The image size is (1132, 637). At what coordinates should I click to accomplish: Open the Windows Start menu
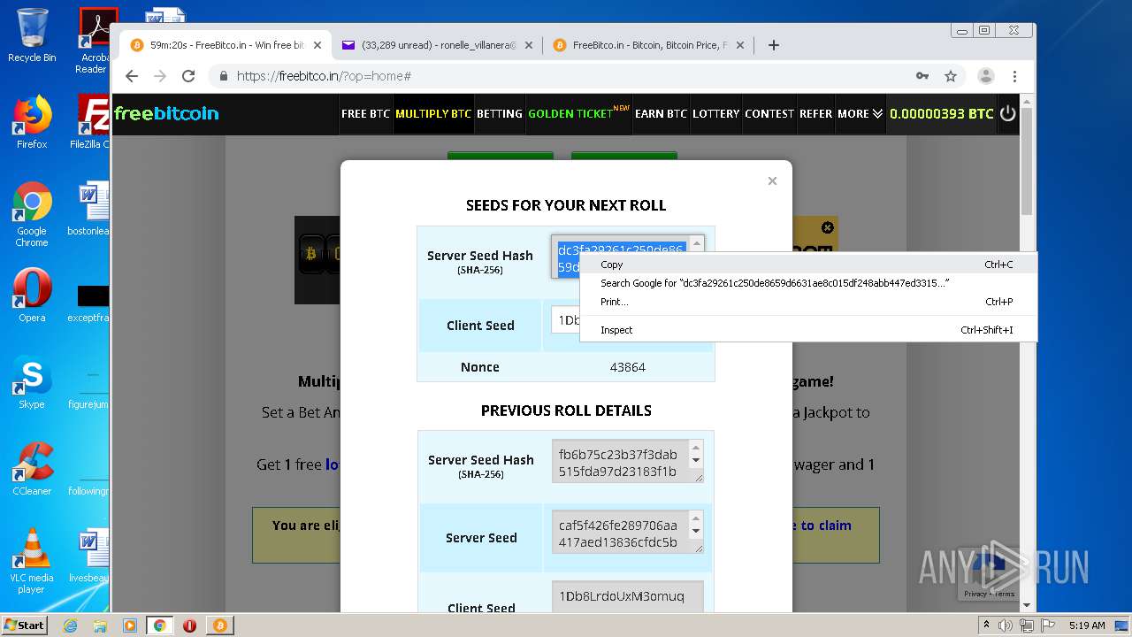click(x=25, y=625)
